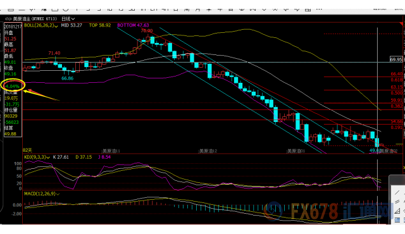The width and height of the screenshot is (405, 234).
Task: Open the 日线 period dropdown
Action: (x=68, y=19)
